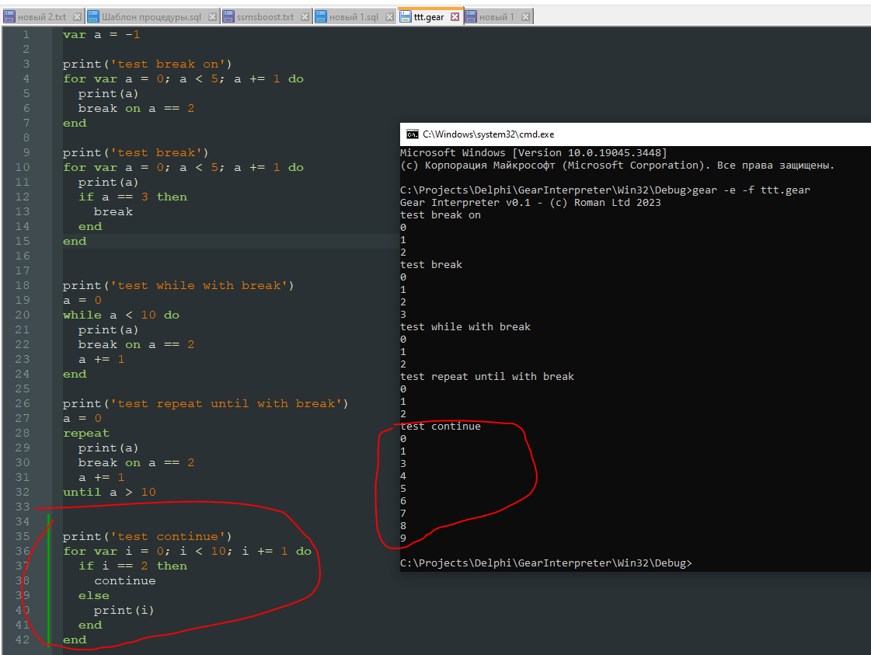
Task: Close the новый 1.sql tab
Action: coord(388,16)
